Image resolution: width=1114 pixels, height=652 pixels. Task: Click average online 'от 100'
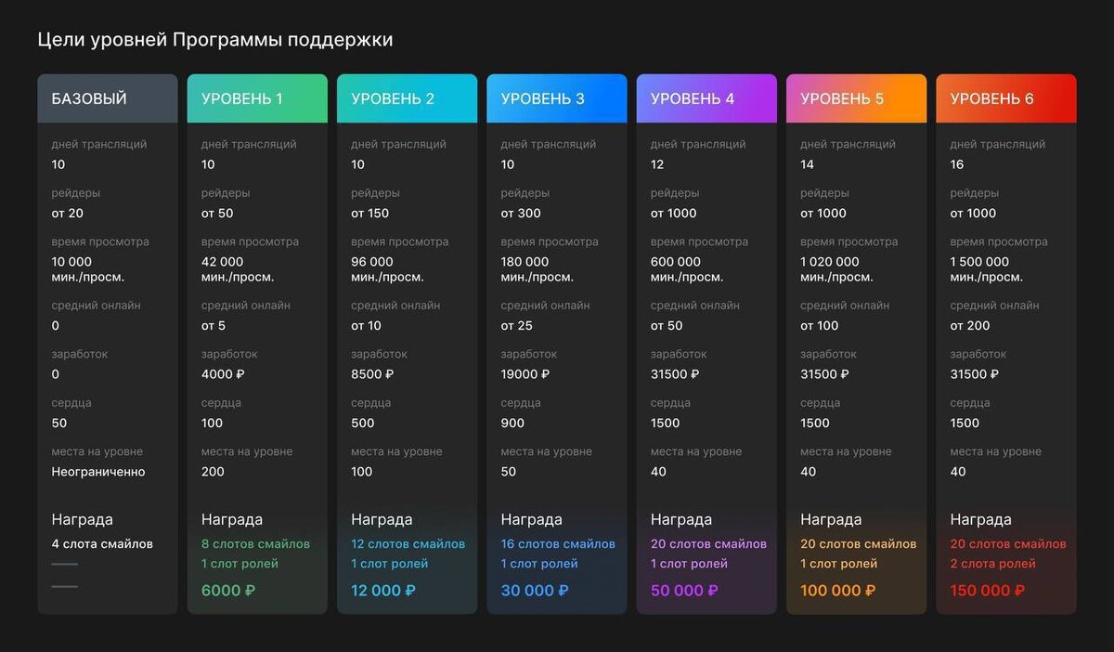[820, 326]
